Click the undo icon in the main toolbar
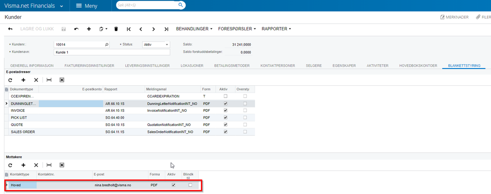 tap(76, 29)
